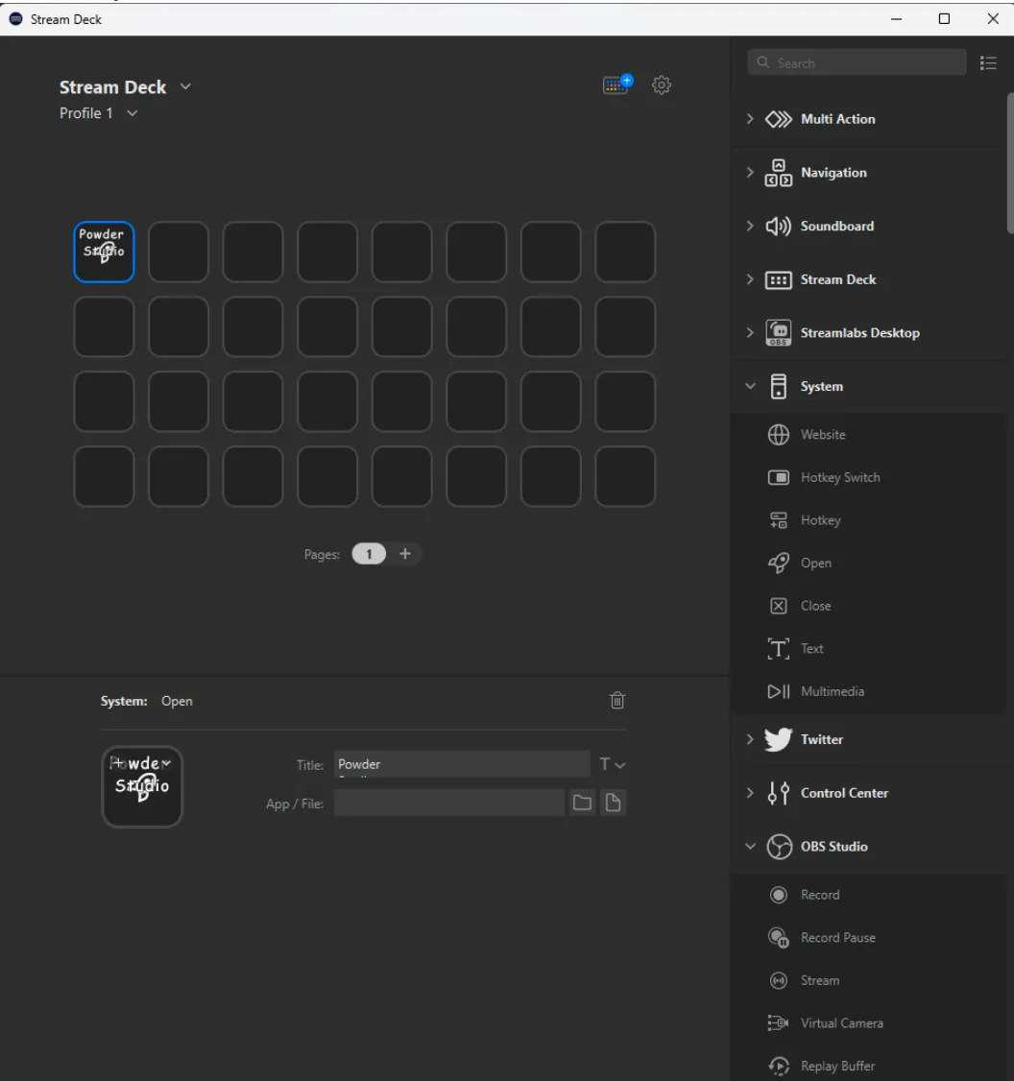Select the Open rocket icon in System

point(778,564)
